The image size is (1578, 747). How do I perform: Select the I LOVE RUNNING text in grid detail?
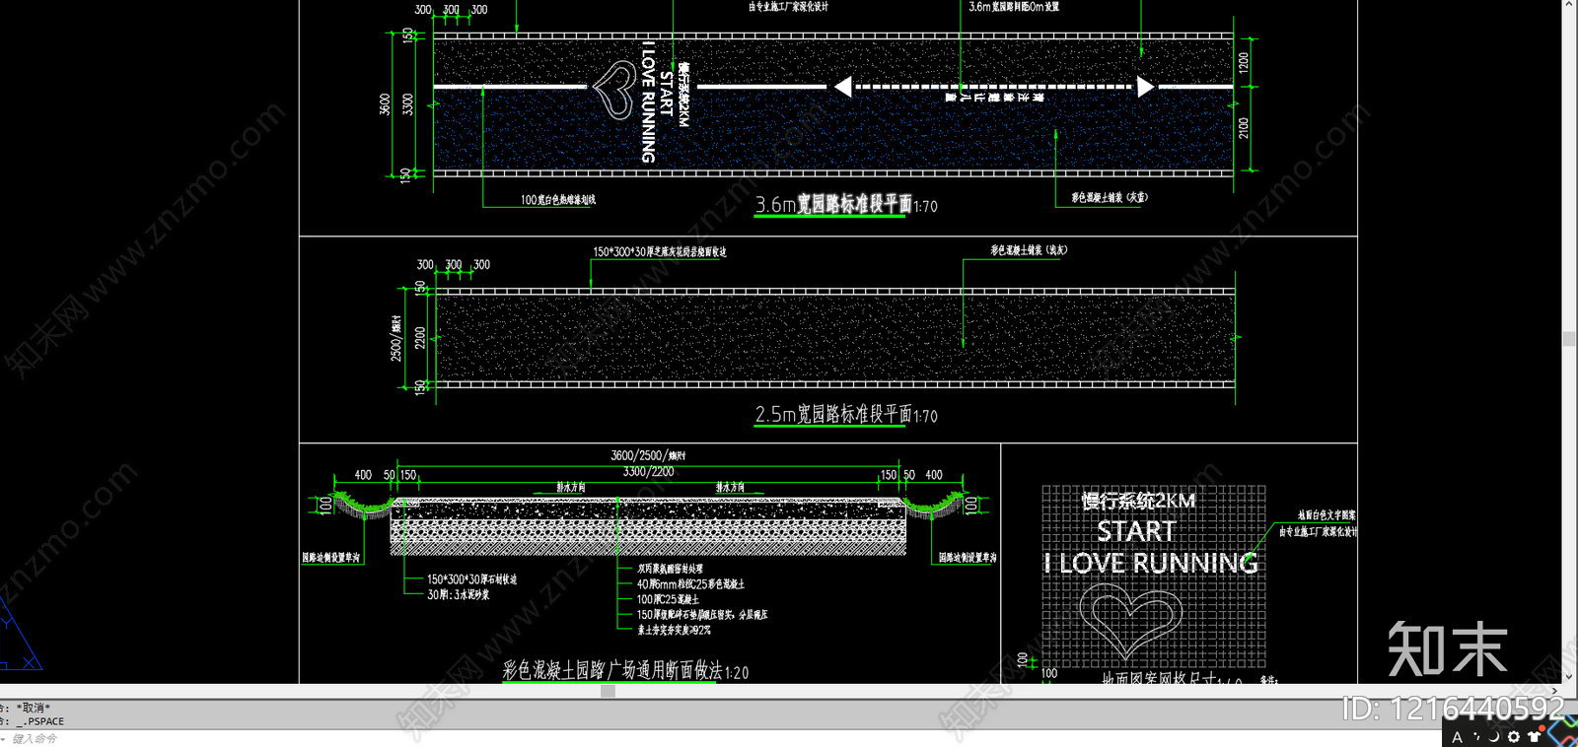point(1151,563)
